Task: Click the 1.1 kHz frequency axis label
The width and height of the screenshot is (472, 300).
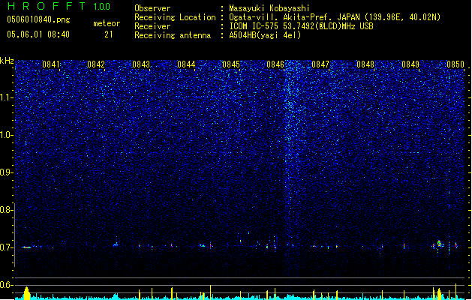Action: 6,97
